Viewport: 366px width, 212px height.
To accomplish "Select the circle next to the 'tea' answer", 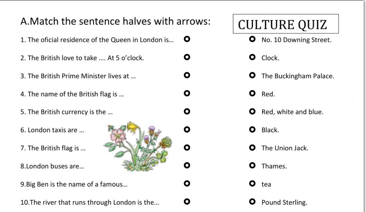I will (252, 184).
